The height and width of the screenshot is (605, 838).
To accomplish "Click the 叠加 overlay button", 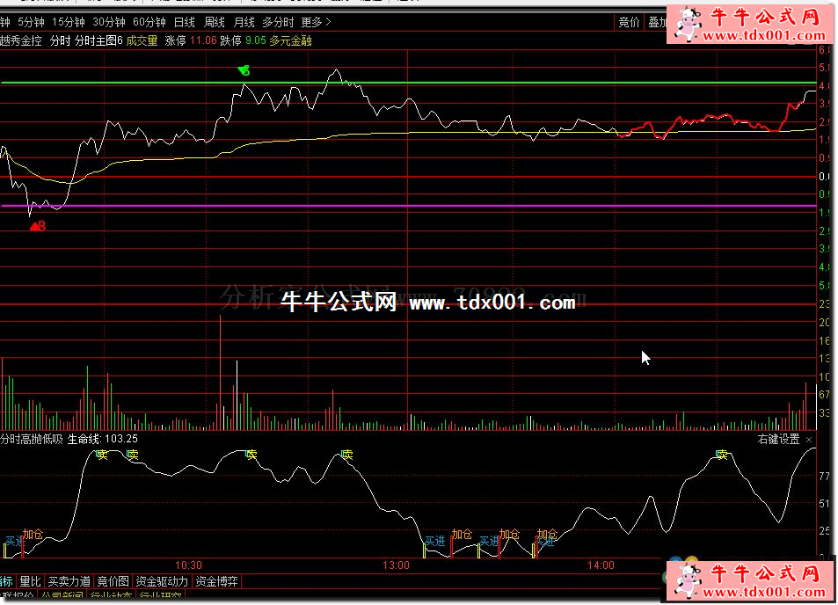I will (658, 22).
